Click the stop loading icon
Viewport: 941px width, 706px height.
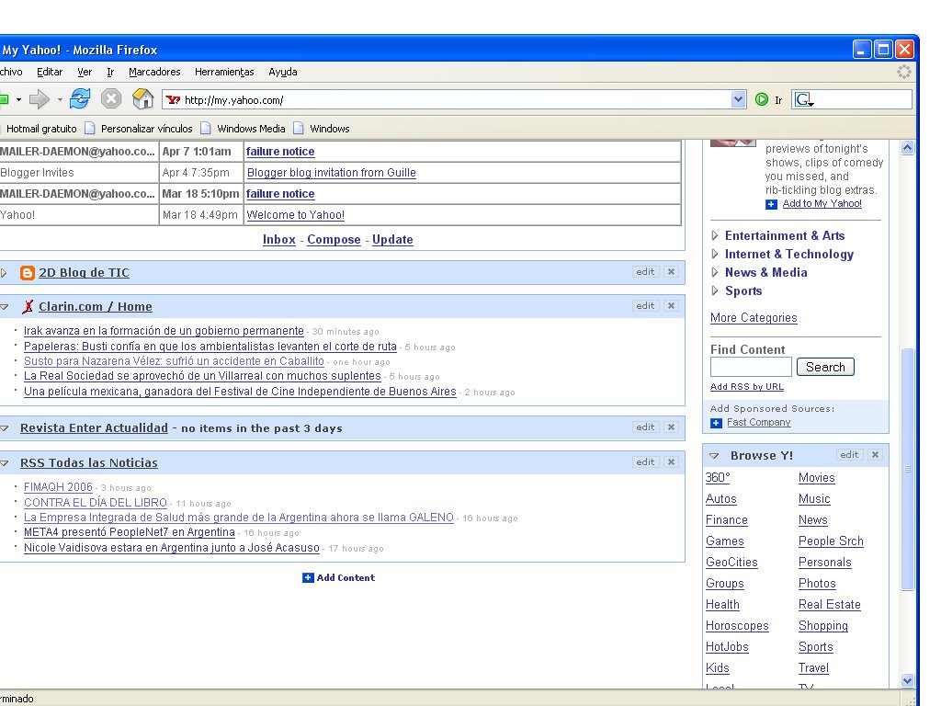tap(111, 98)
